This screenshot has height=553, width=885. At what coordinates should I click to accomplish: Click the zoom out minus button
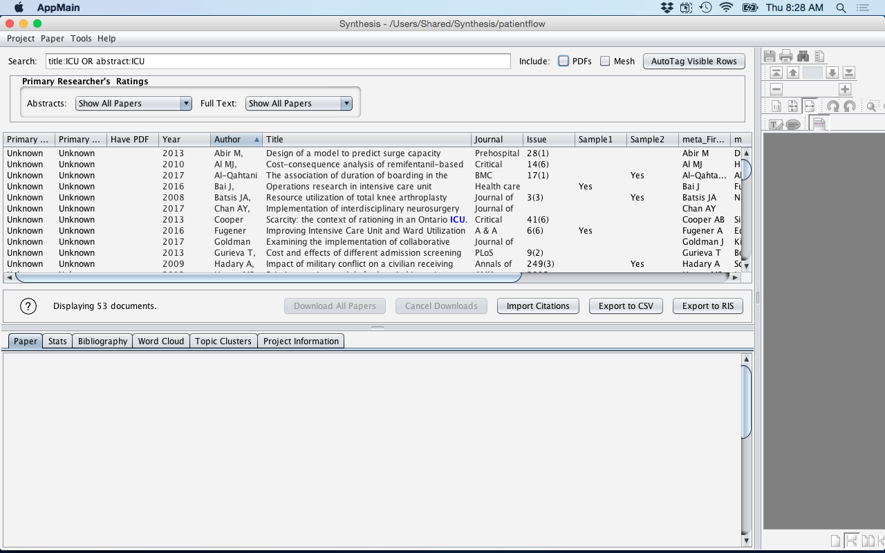coord(776,89)
